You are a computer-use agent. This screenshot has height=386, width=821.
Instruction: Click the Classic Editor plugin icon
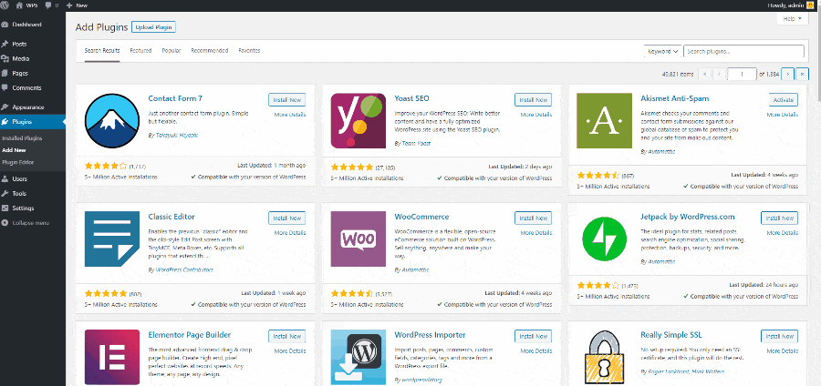point(112,239)
